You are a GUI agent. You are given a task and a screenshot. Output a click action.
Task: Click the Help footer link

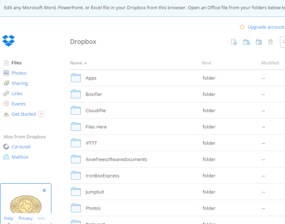point(8,218)
